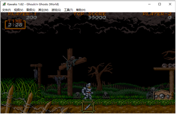
Task: Minimize the Kawaks window
Action: (x=149, y=4)
